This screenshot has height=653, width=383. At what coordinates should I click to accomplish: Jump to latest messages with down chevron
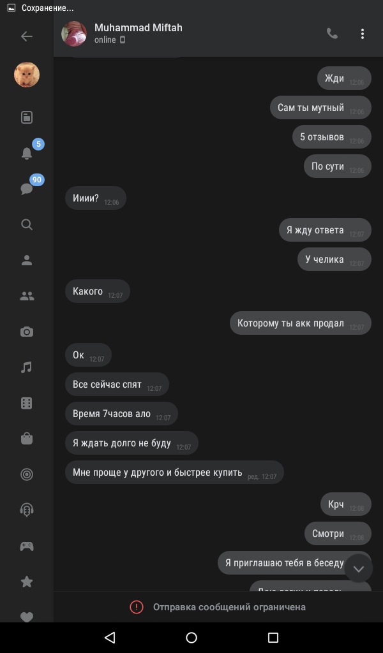pos(358,568)
